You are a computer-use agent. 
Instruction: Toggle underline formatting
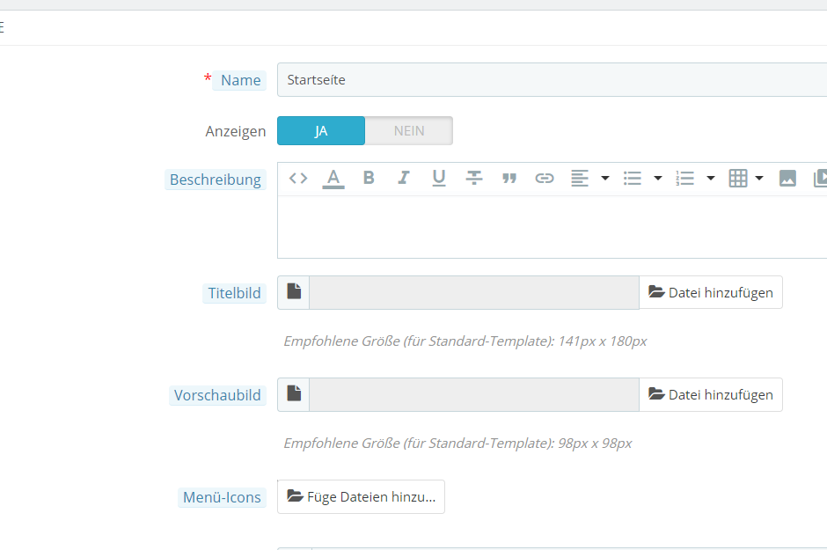point(439,179)
